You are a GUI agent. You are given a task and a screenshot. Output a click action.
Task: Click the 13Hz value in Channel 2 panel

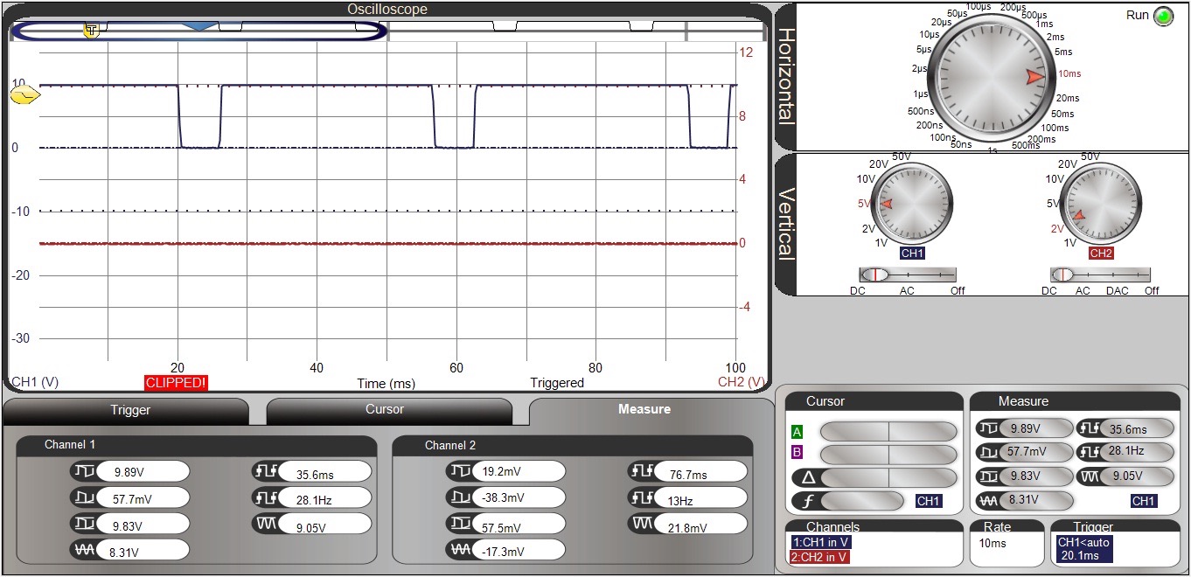(x=700, y=498)
